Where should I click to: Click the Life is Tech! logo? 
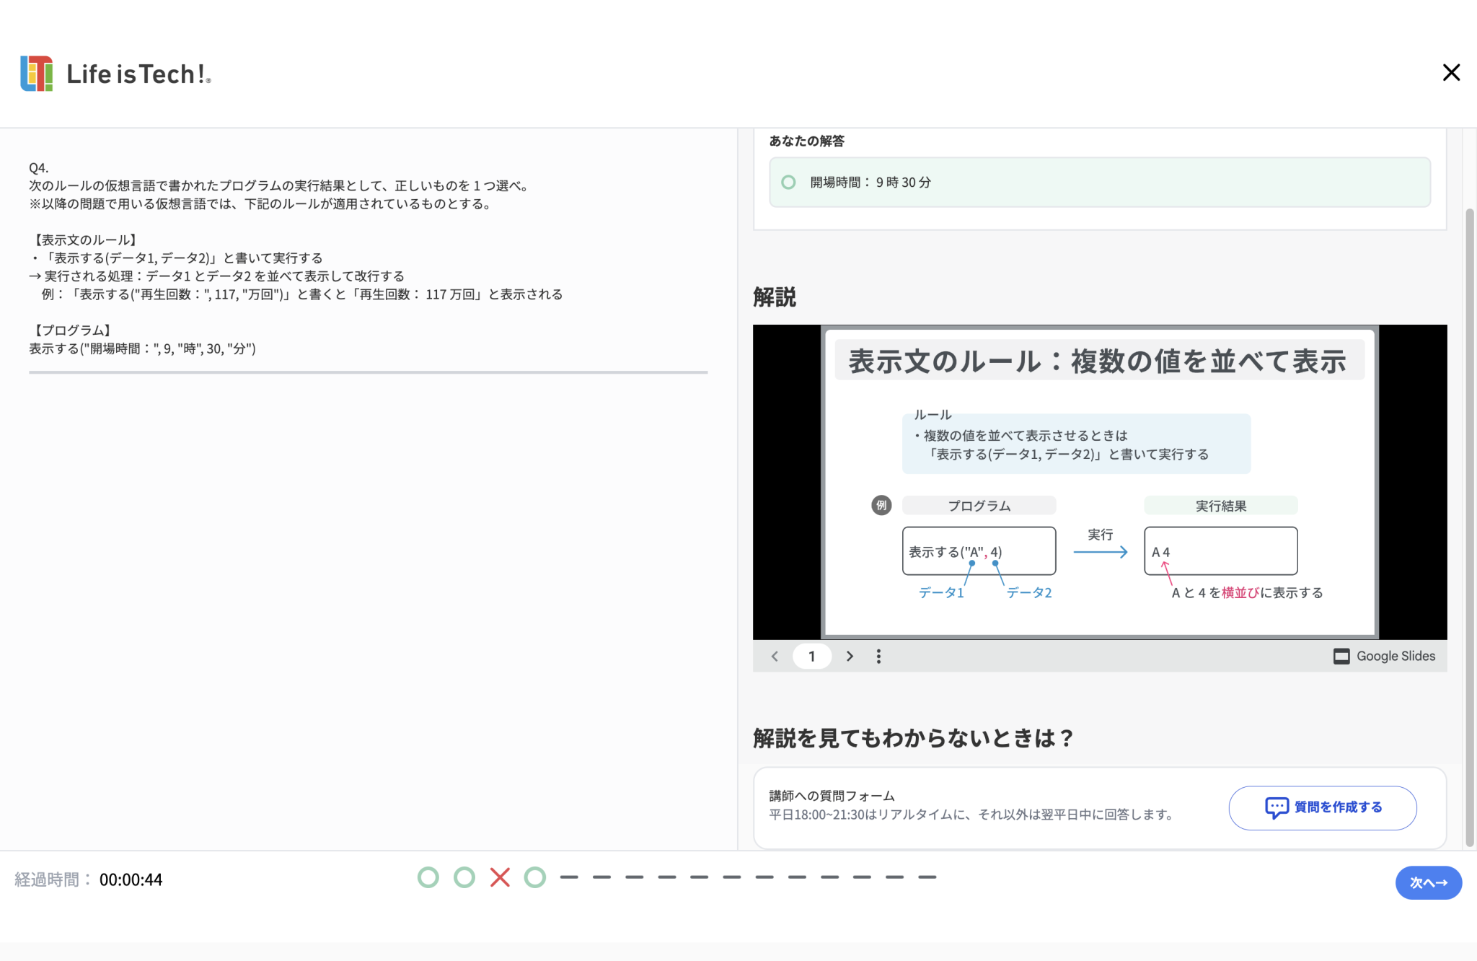coord(115,74)
